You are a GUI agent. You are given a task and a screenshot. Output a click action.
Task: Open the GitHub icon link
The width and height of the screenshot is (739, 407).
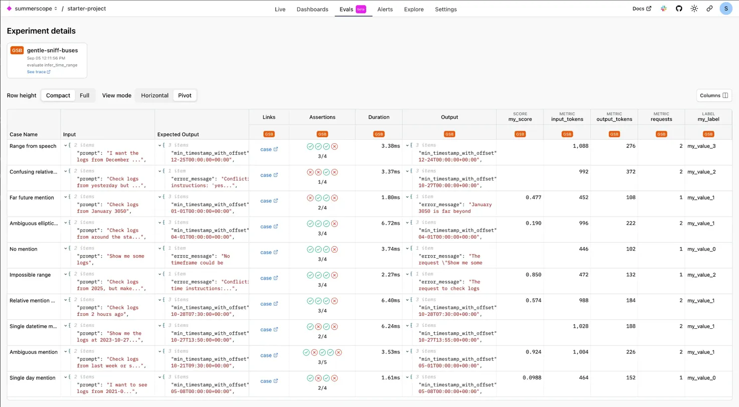coord(679,9)
